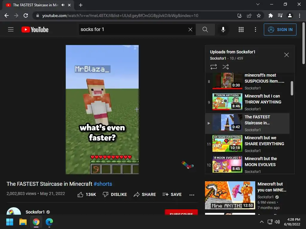
Task: Click the SIGN IN button
Action: tap(280, 30)
